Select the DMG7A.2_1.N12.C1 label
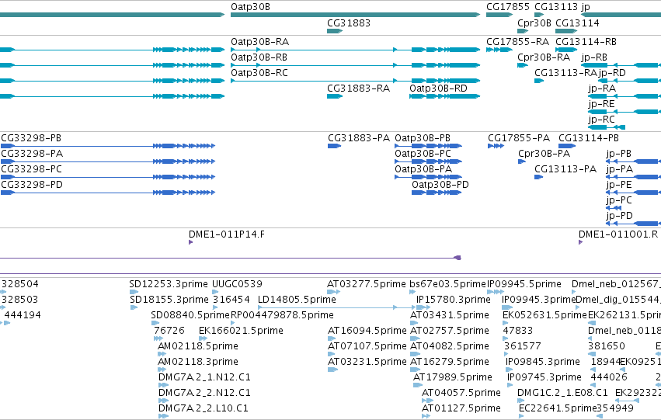 [x=204, y=378]
